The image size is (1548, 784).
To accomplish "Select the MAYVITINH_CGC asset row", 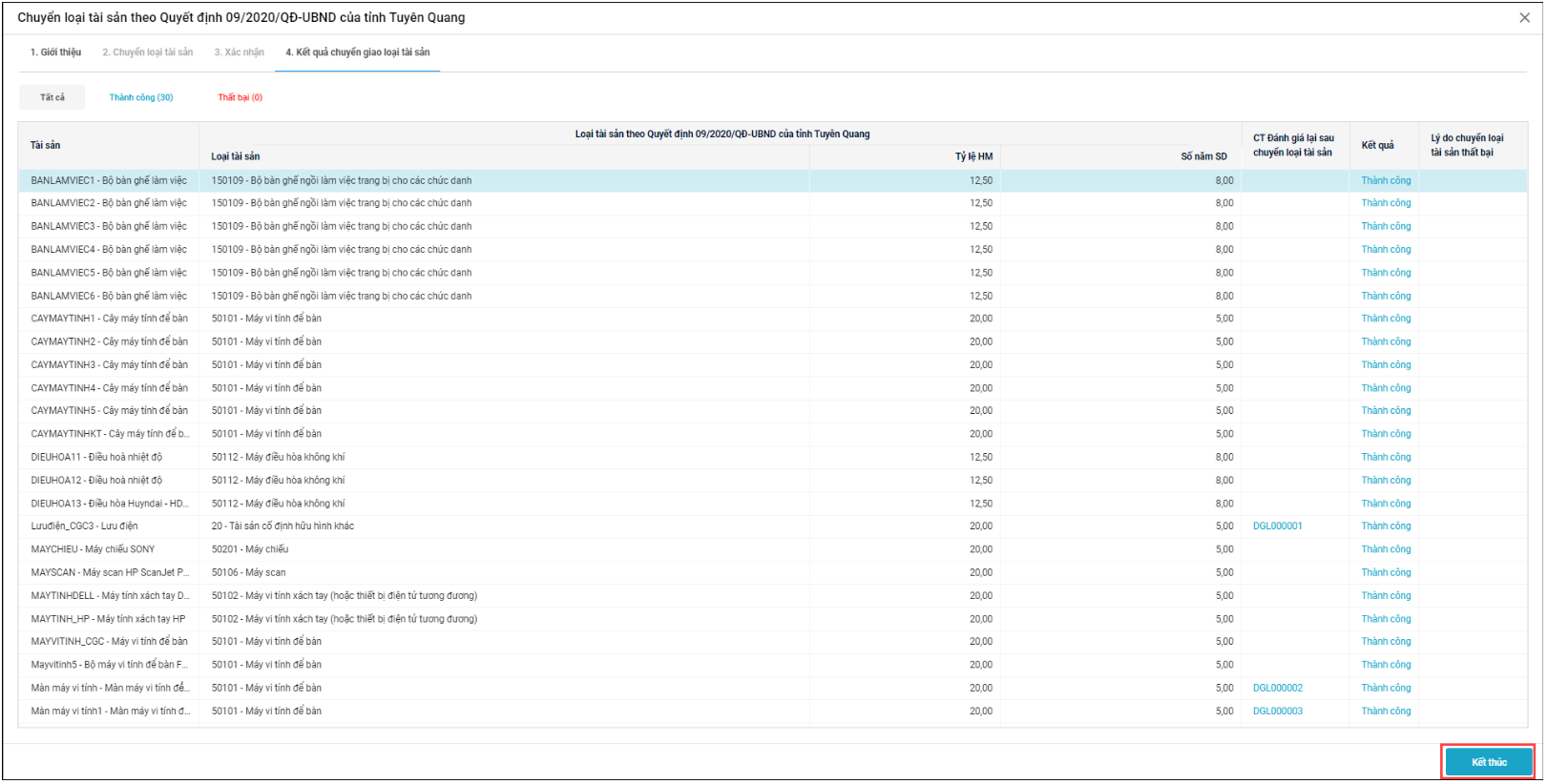I will pyautogui.click(x=773, y=642).
